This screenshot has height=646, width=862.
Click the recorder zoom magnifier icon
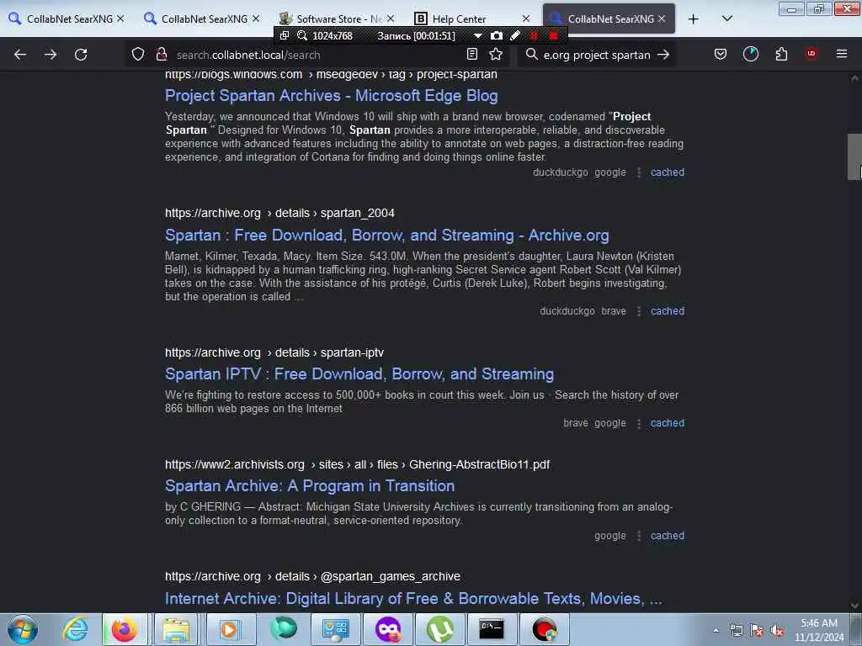tap(302, 35)
